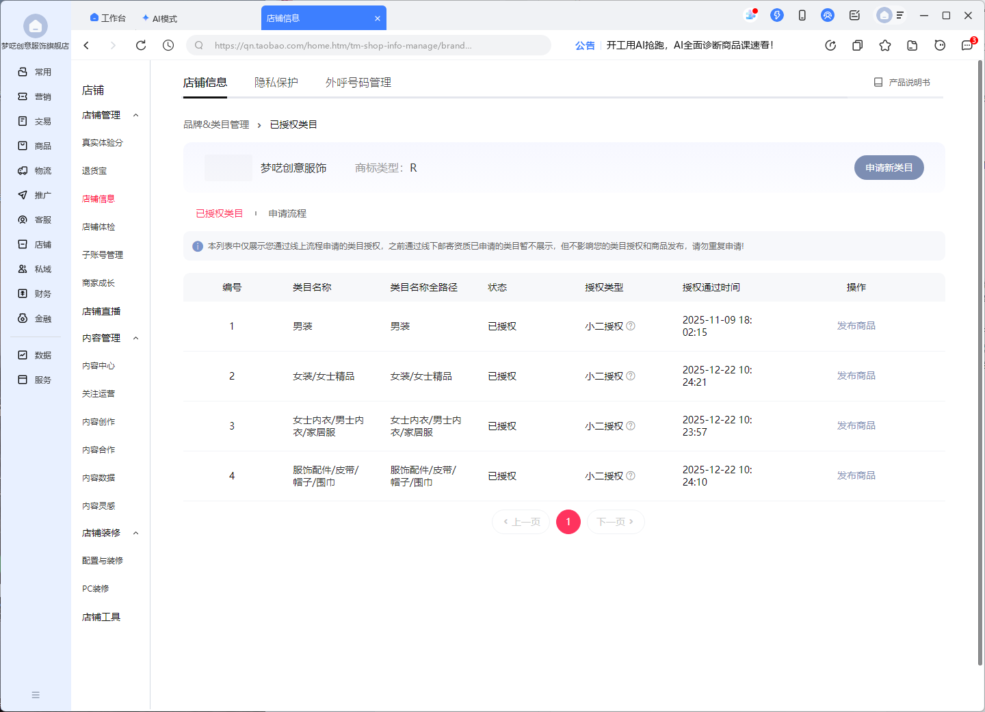Click the browser refresh icon

click(x=141, y=45)
